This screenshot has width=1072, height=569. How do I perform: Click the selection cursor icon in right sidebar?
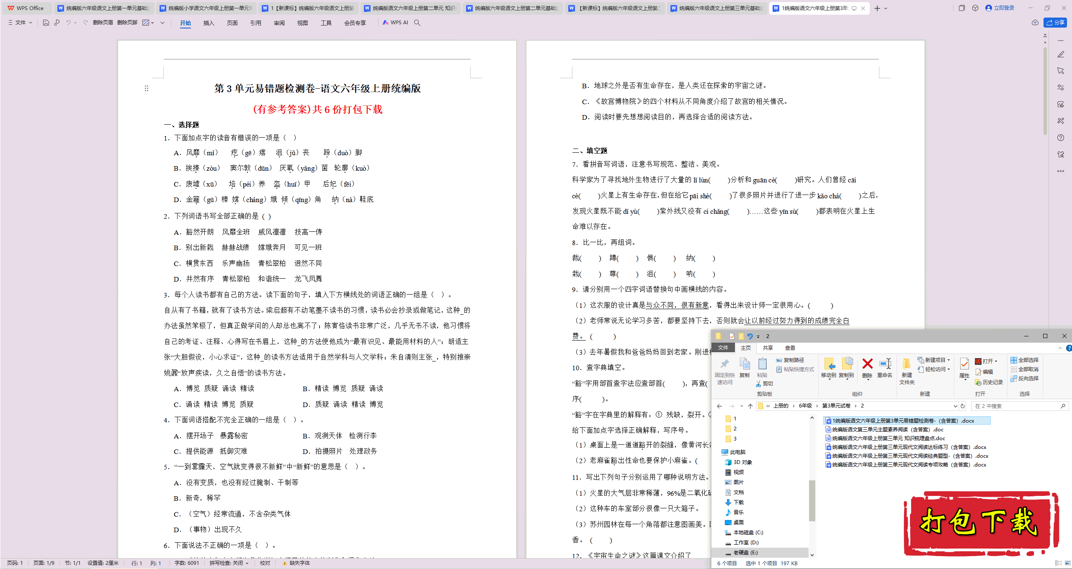(1061, 71)
